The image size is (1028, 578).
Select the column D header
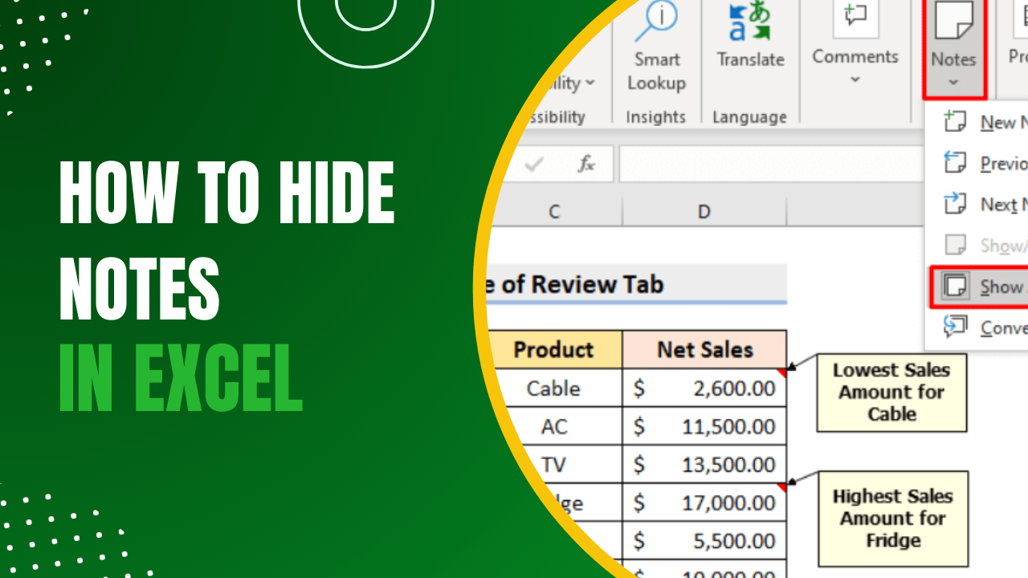(704, 211)
